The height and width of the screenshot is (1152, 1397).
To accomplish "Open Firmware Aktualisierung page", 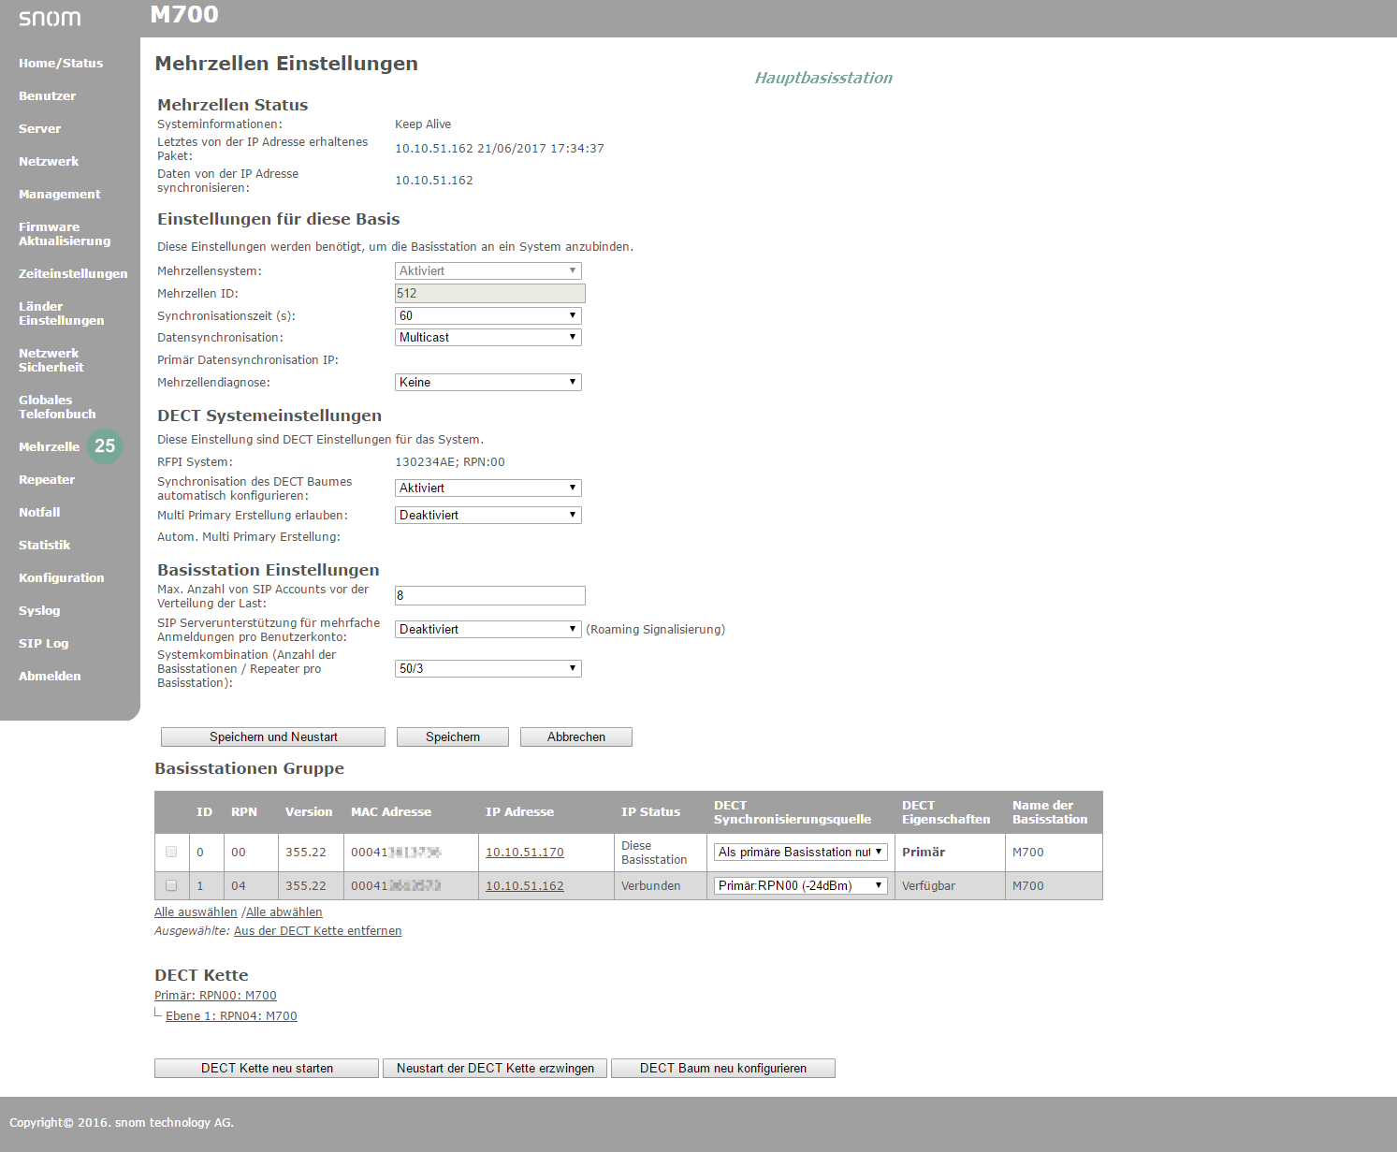I will [65, 234].
